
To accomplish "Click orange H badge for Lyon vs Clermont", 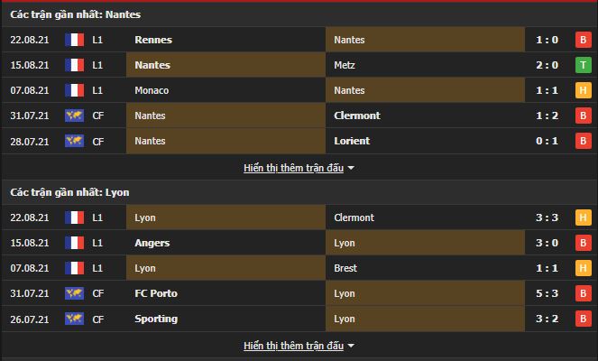I will pos(584,218).
